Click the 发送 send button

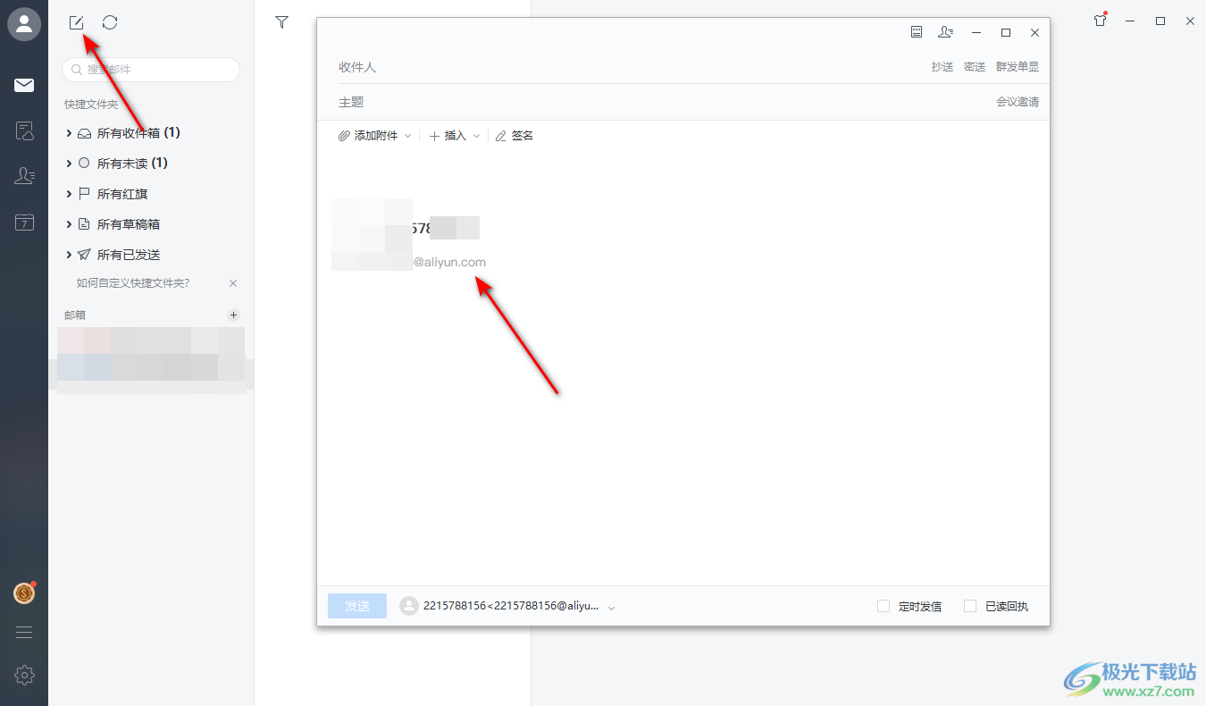coord(357,606)
